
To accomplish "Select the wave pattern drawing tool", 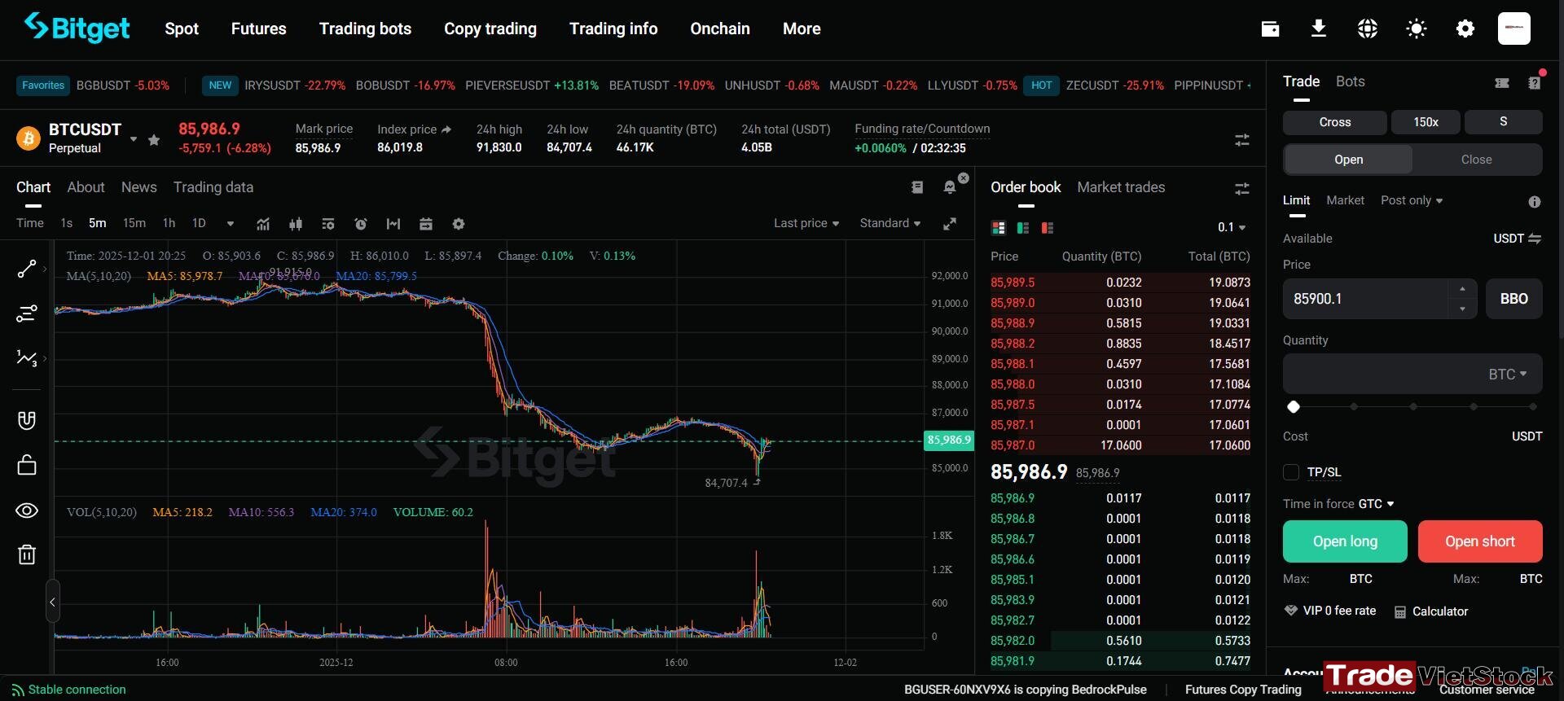I will (x=27, y=358).
